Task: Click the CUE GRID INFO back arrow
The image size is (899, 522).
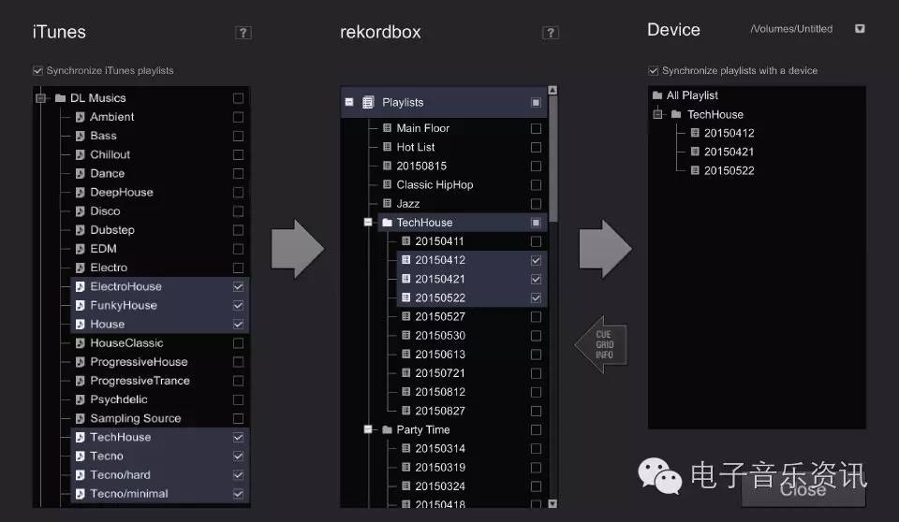Action: [x=601, y=344]
